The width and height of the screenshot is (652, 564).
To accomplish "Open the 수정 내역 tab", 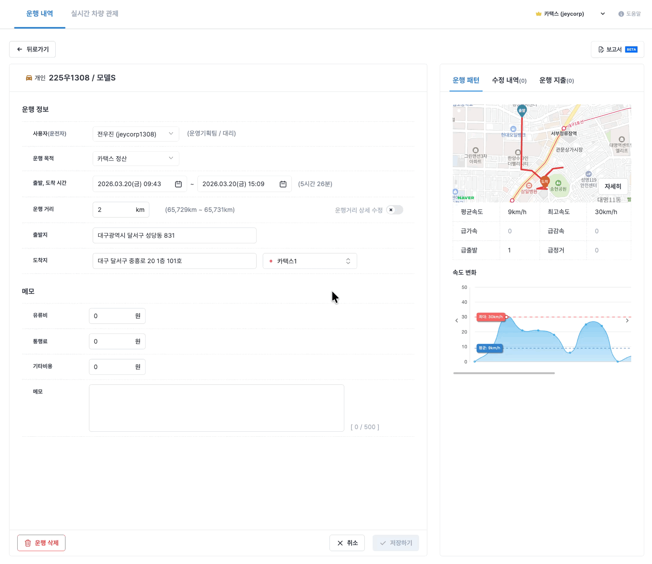I will pos(509,81).
